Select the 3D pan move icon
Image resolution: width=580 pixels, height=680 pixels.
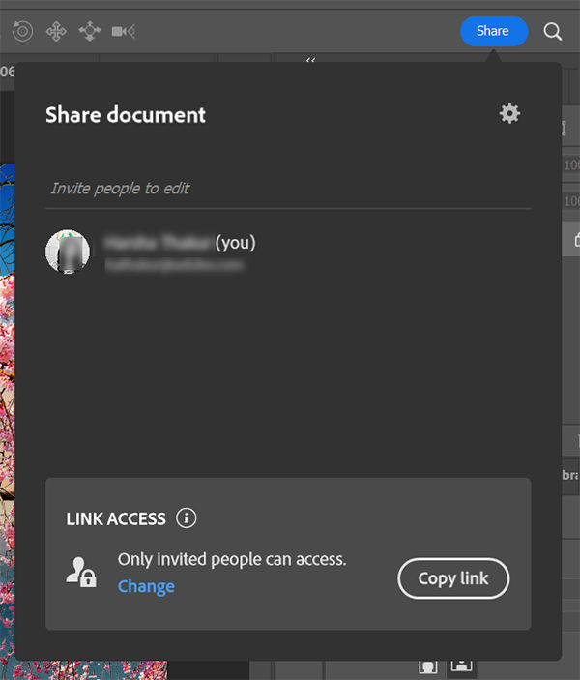[56, 31]
